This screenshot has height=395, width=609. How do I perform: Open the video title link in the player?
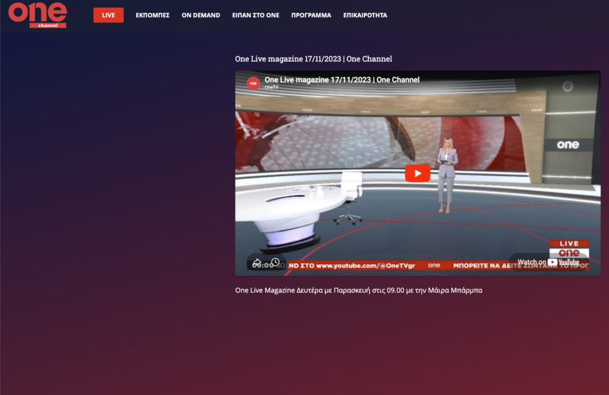click(x=342, y=80)
